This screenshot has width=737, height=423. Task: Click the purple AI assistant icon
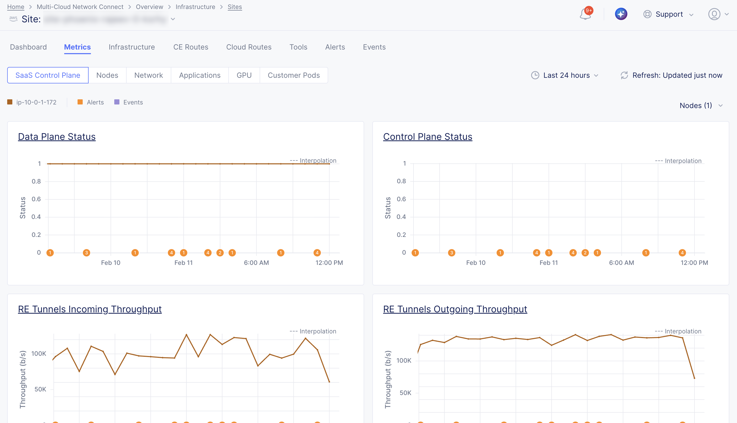click(621, 14)
